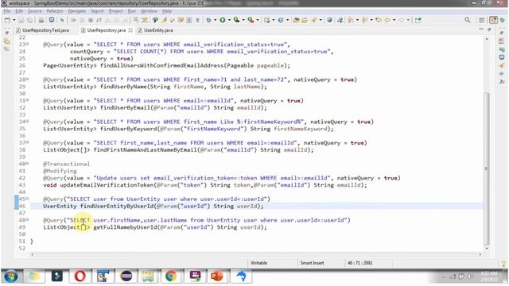
Task: Open Eclipse from the taskbar
Action: [126, 276]
